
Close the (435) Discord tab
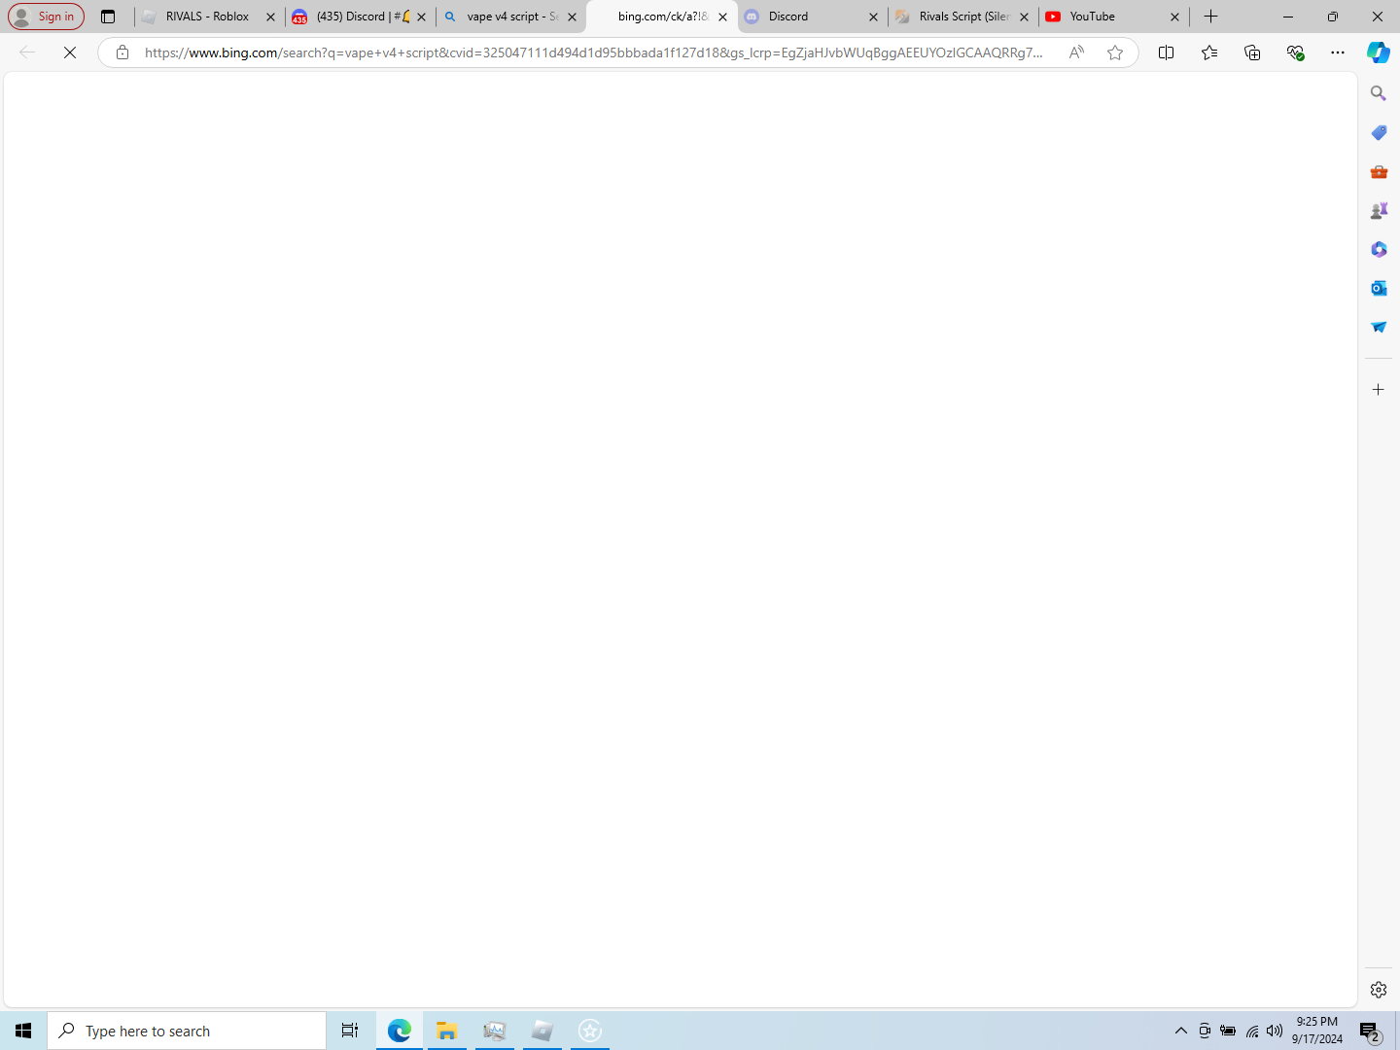[421, 17]
